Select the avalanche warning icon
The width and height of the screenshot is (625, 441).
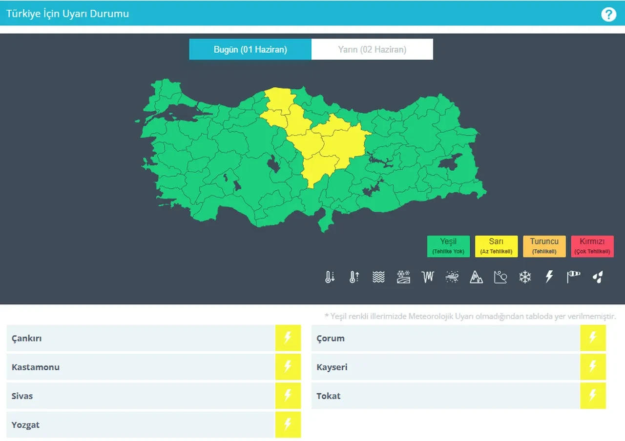point(476,277)
